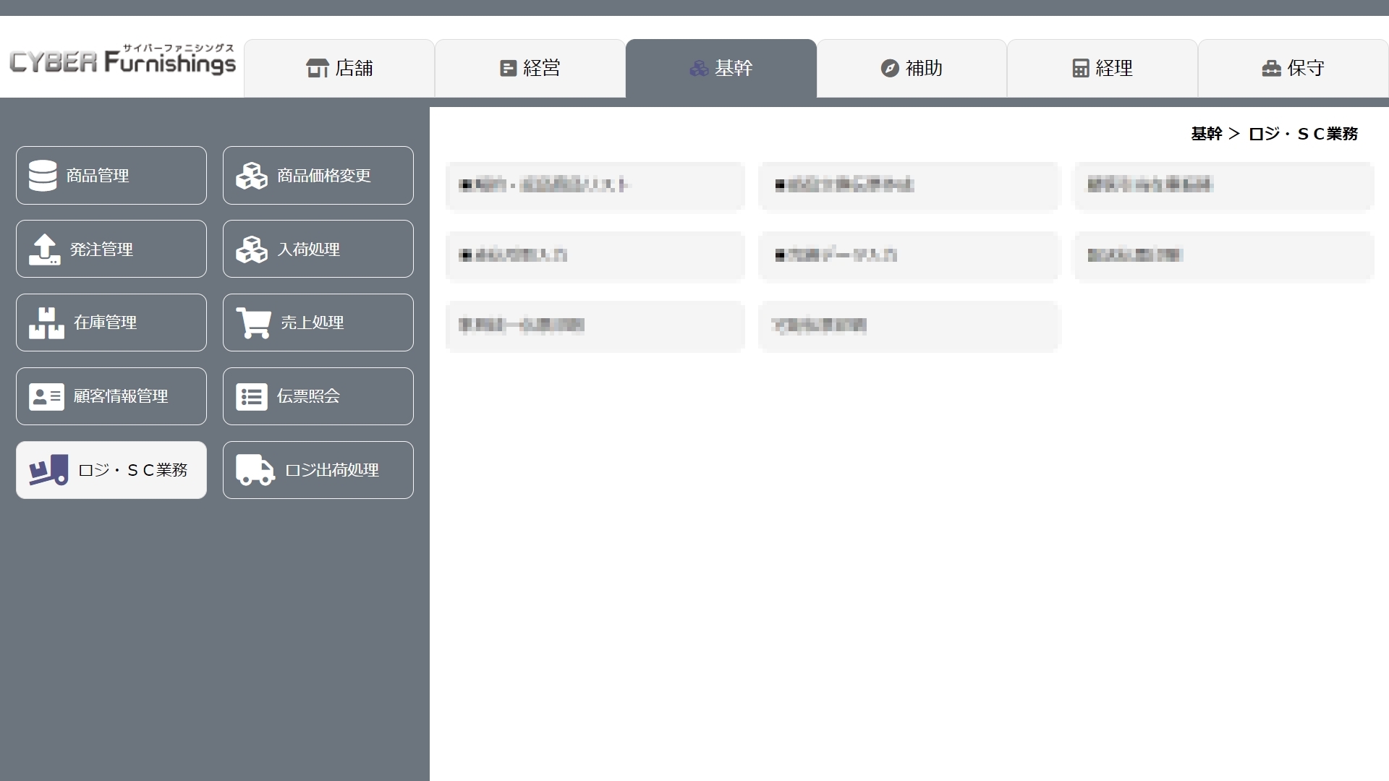Click the list icon for 伝票照会
This screenshot has height=781, width=1389.
(x=252, y=397)
